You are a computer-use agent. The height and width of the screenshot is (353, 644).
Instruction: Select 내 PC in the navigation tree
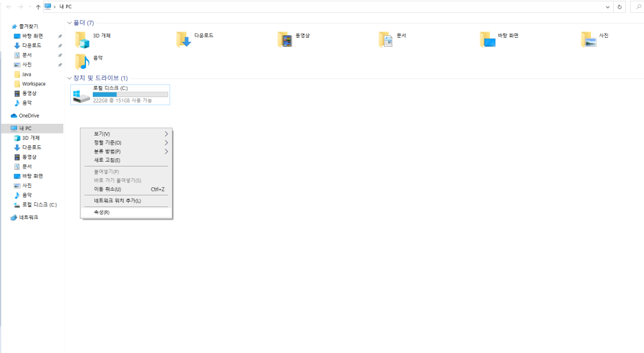click(x=32, y=128)
